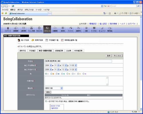Image resolution: width=143 pixels, height=114 pixels.
Task: Open the start date year dropdown (2008)
Action: click(x=48, y=65)
